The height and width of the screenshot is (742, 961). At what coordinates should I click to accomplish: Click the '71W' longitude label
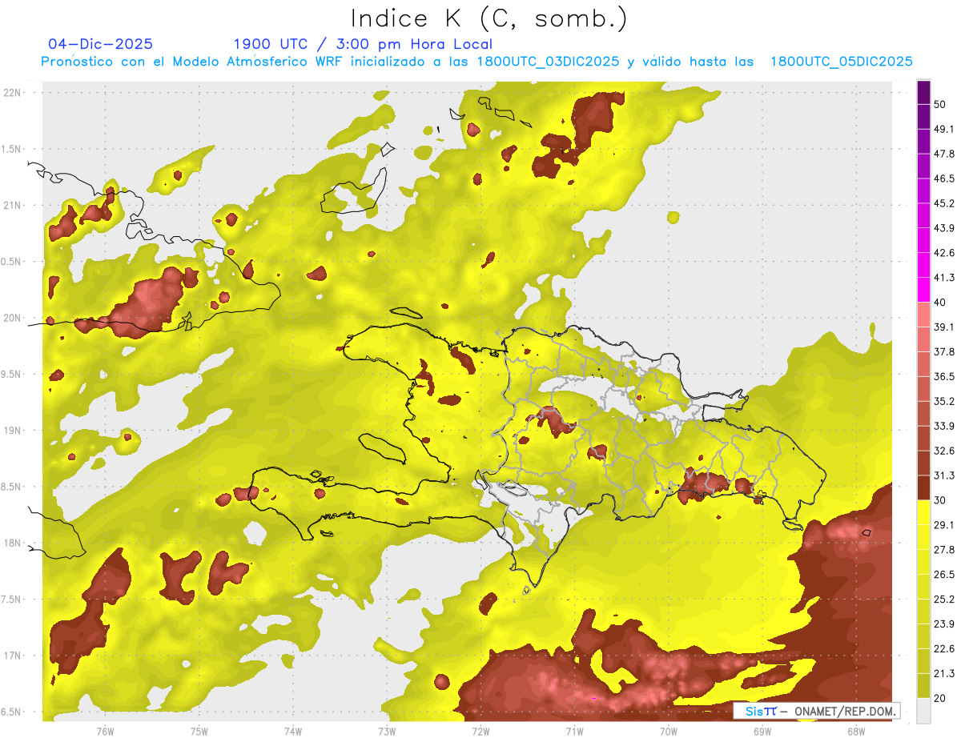tap(574, 732)
